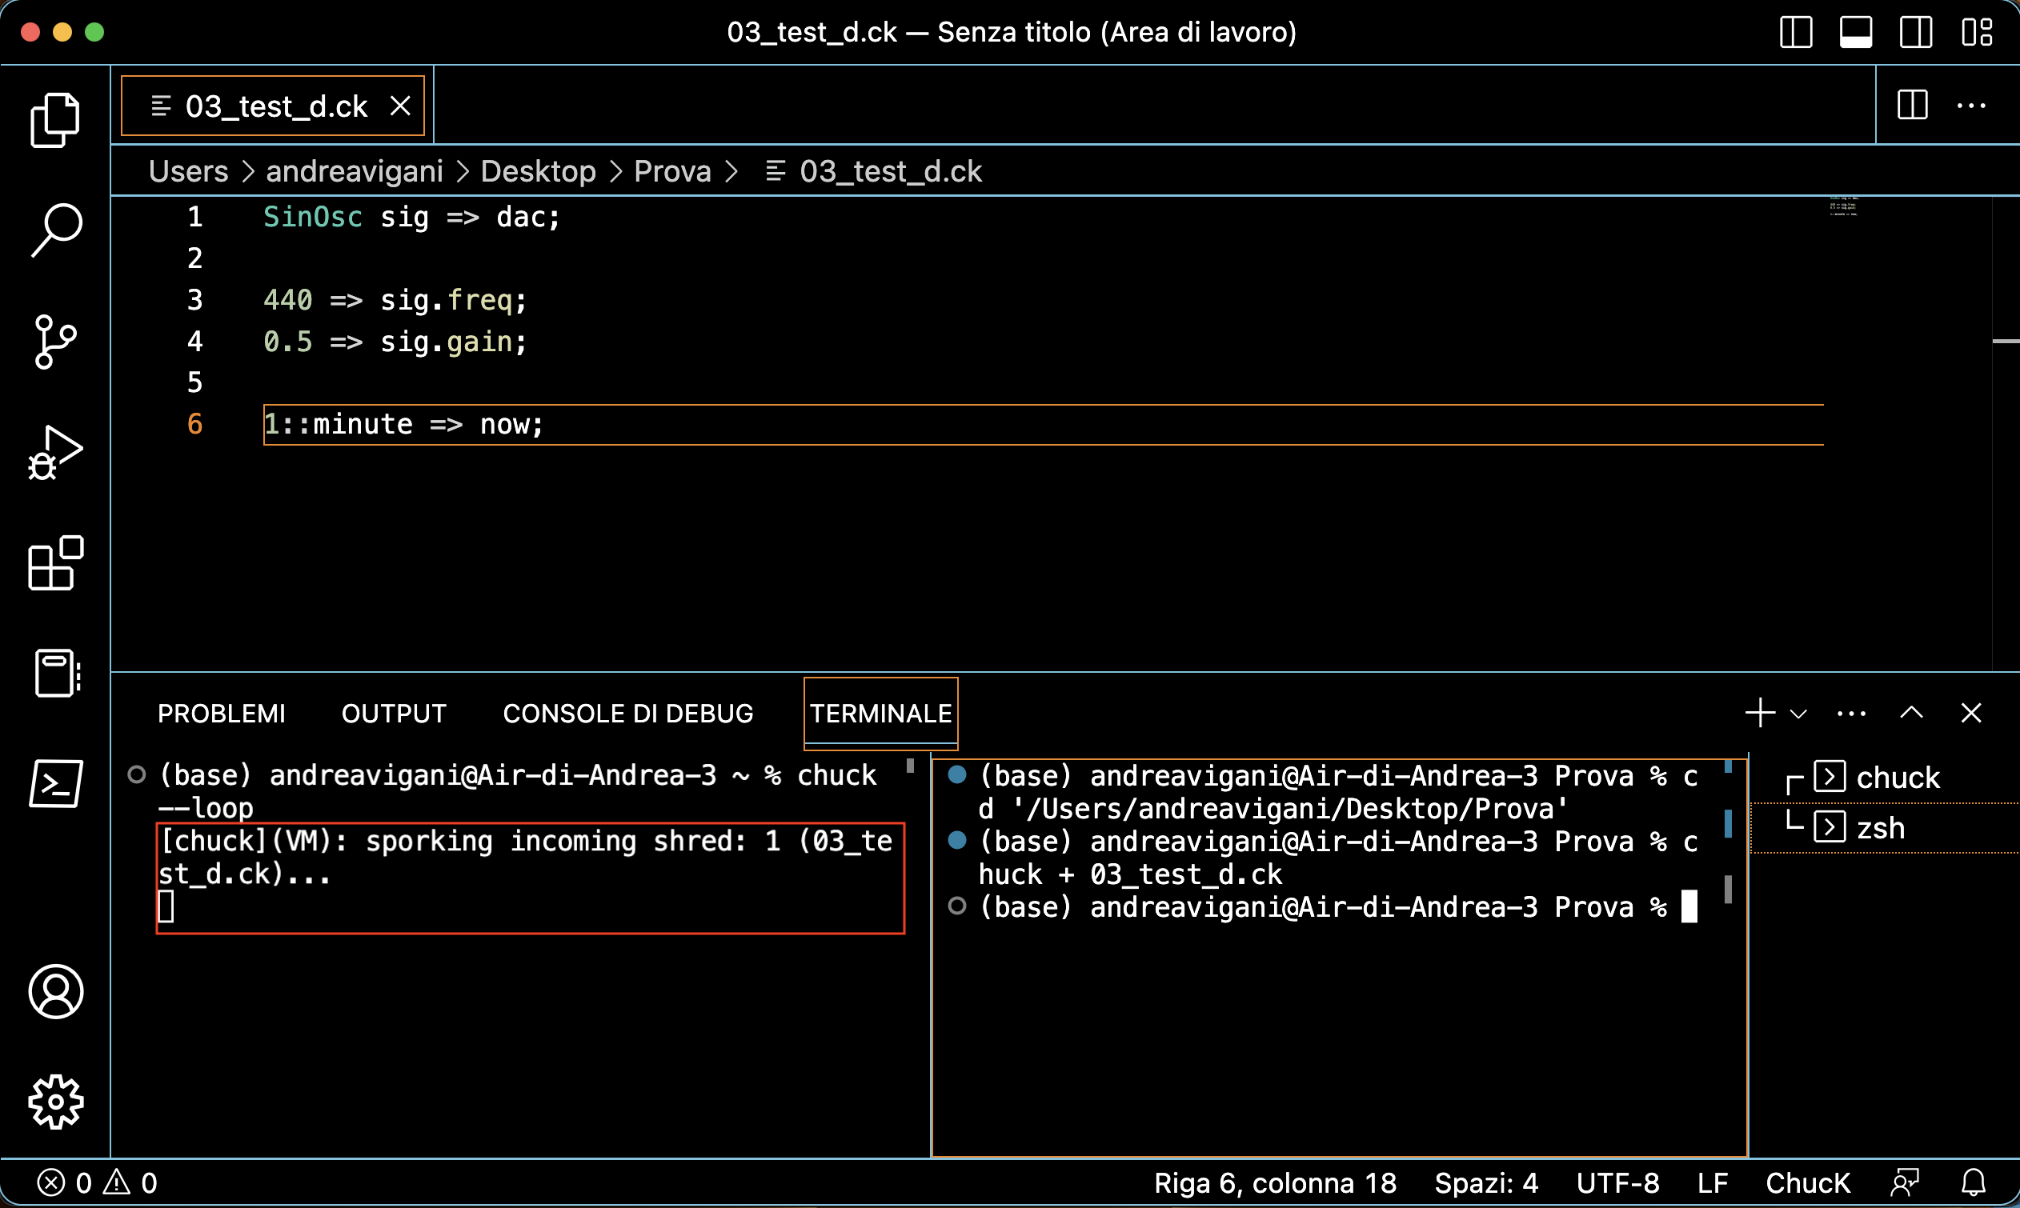Click on 1::minute in line 6
Image resolution: width=2020 pixels, height=1208 pixels.
(x=338, y=424)
